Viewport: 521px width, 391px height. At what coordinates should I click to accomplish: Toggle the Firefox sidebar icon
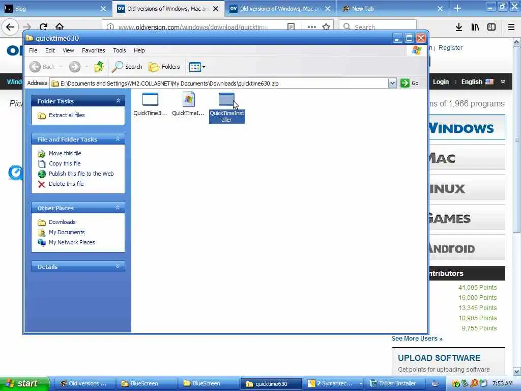click(491, 27)
